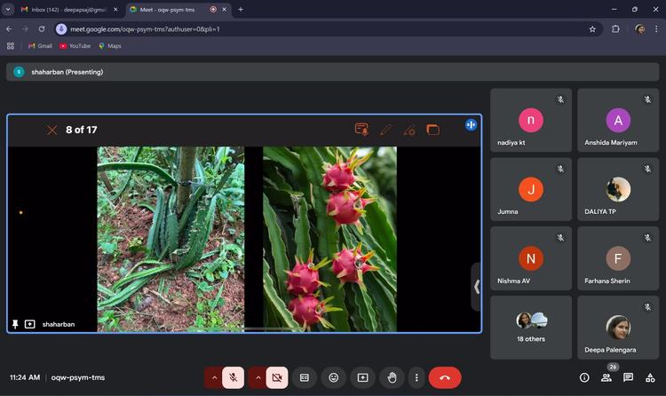
Task: Open YouTube bookmark in bookmarks bar
Action: click(75, 45)
